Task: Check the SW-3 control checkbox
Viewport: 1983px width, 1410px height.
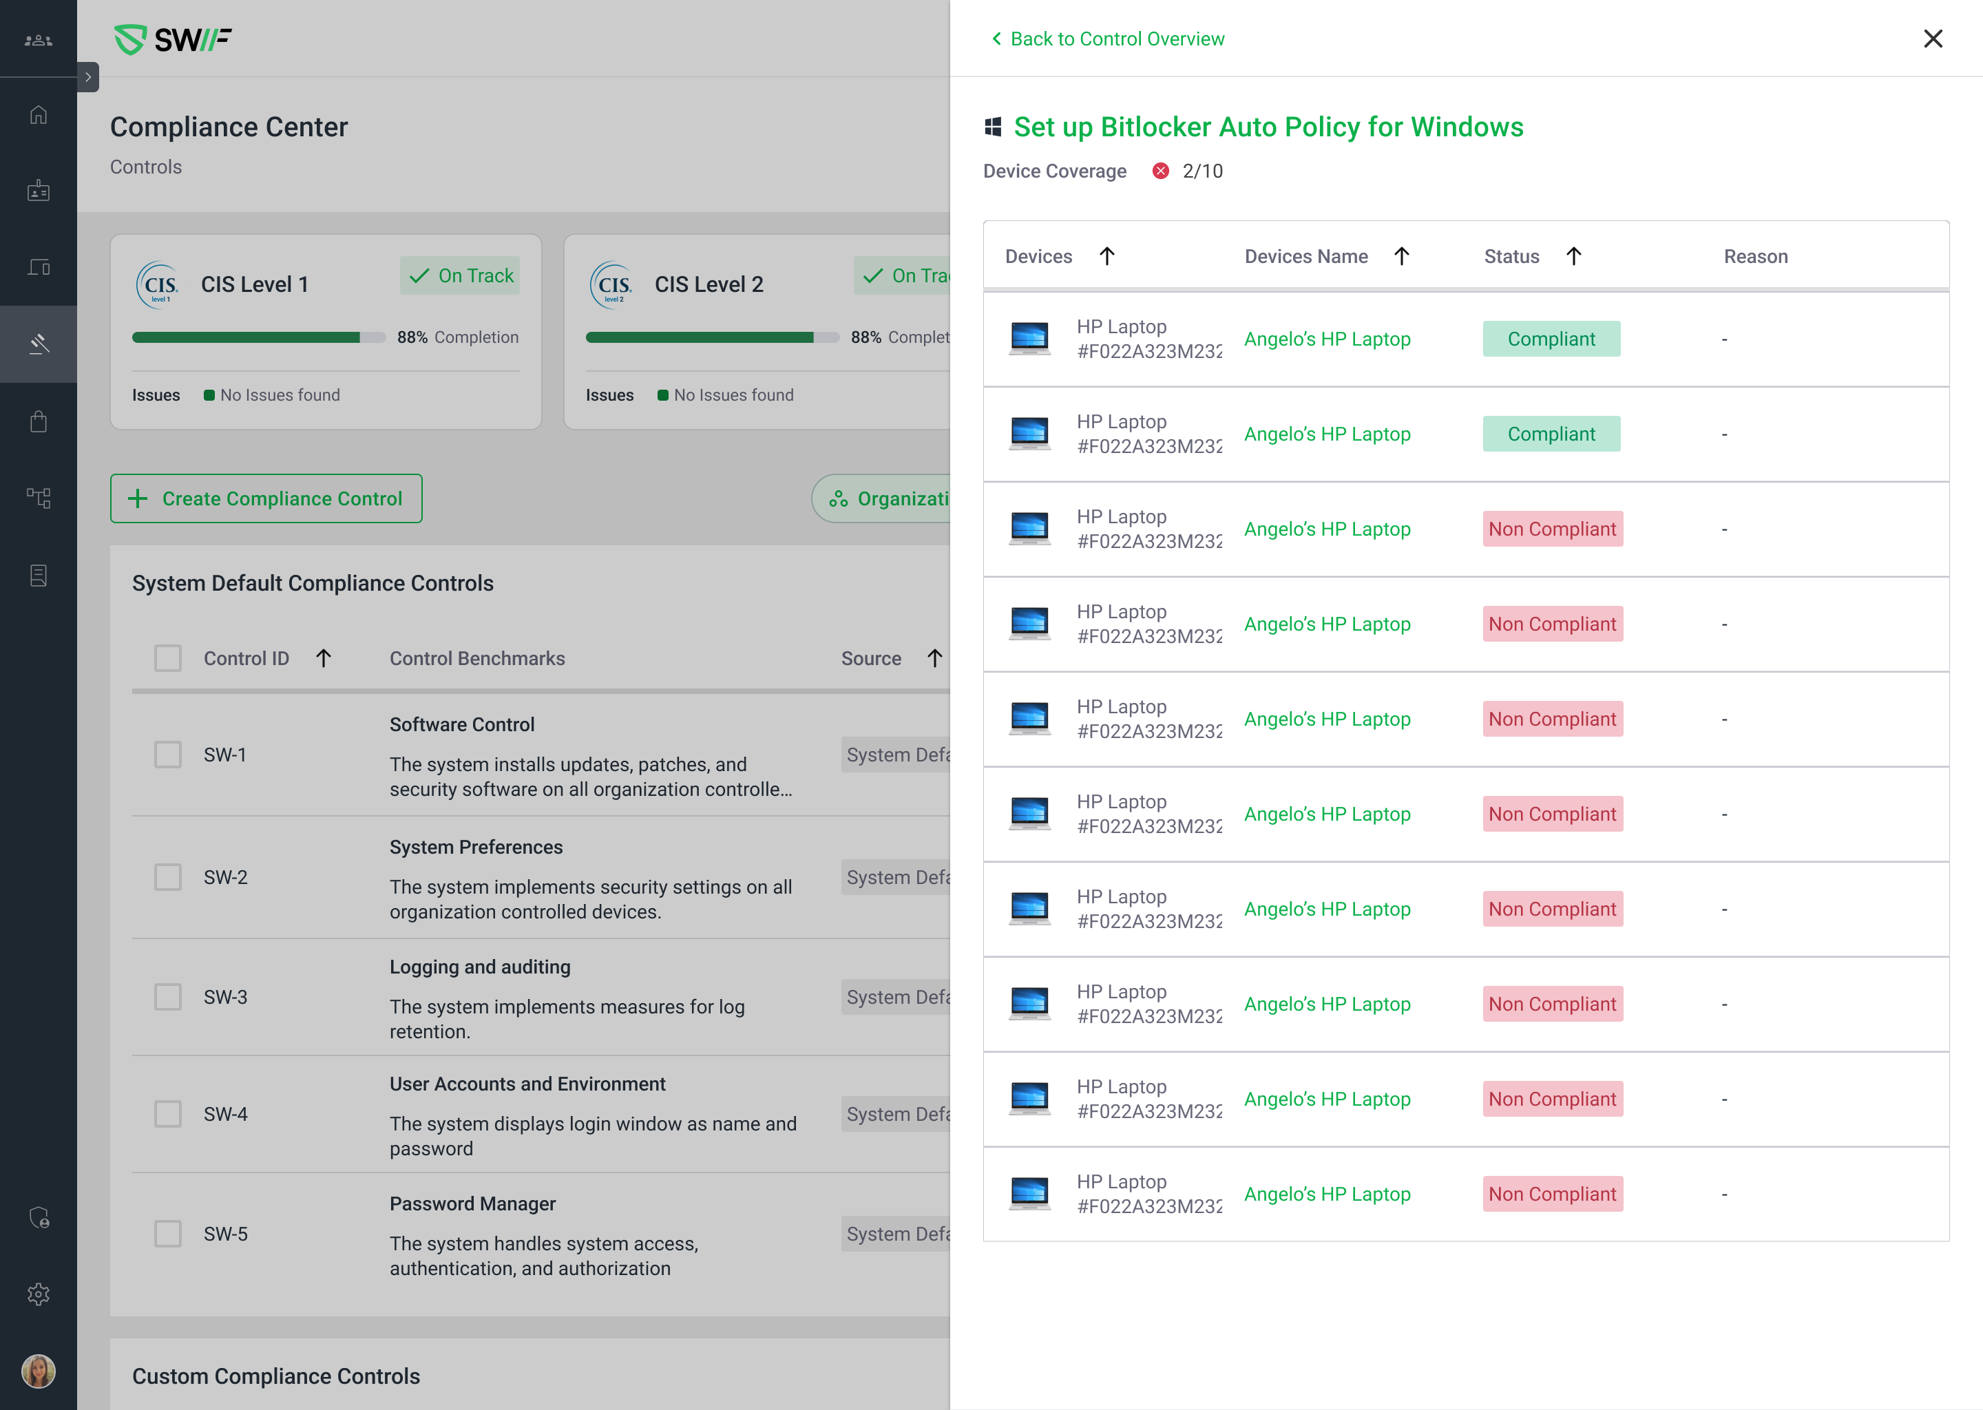Action: [167, 997]
